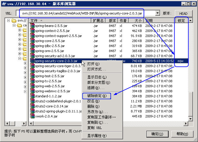This screenshot has width=198, height=142.
Task: Click the spring-beans-2.5.5.jar file icon
Action: click(x=32, y=26)
